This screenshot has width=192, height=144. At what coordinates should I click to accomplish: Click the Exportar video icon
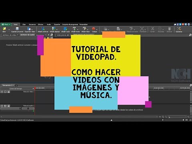(x=29, y=29)
